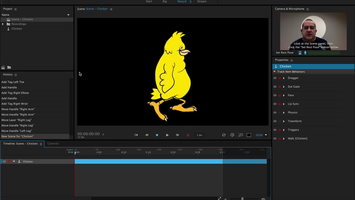Open the Camera & Microphone panel menu
This screenshot has height=200, width=355.
[308, 9]
